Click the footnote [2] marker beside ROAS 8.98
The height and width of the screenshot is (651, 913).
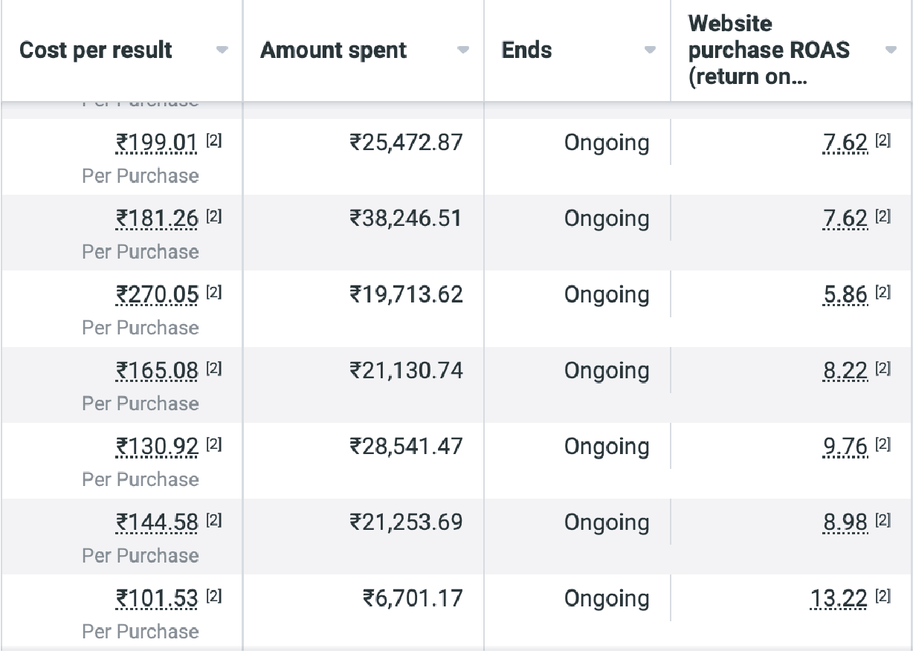pyautogui.click(x=883, y=519)
